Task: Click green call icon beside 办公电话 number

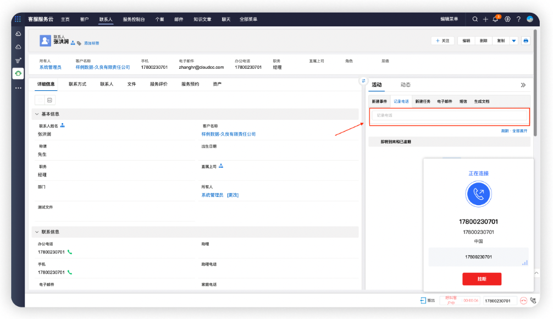Action: [70, 252]
